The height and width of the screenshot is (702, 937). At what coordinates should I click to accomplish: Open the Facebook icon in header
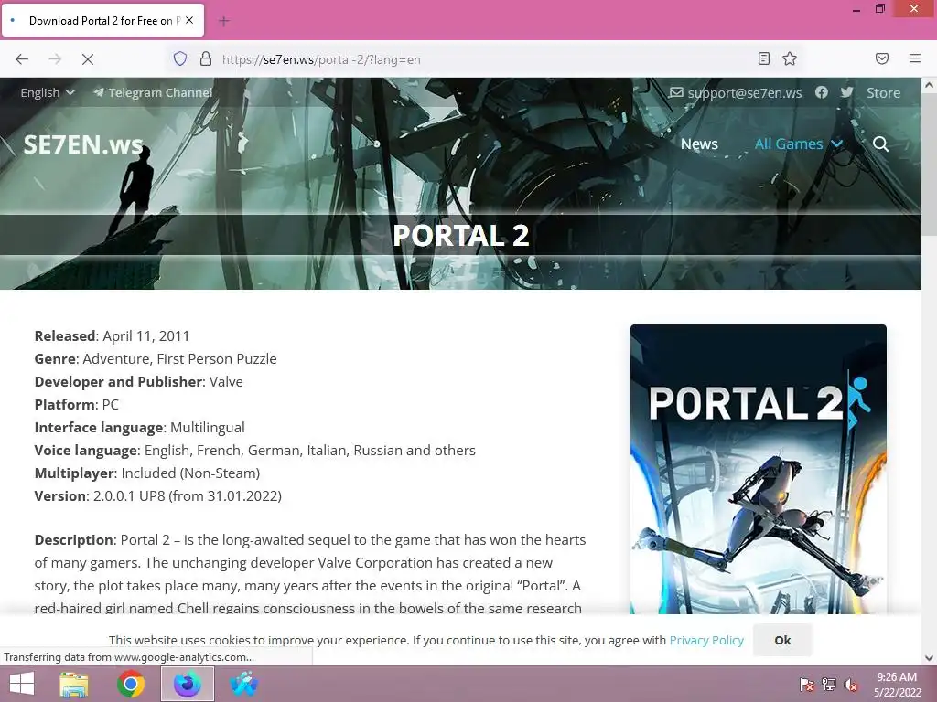click(822, 92)
